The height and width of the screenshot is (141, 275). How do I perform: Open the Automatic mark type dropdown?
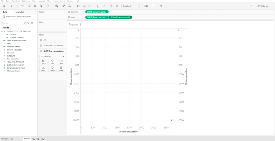pos(52,57)
